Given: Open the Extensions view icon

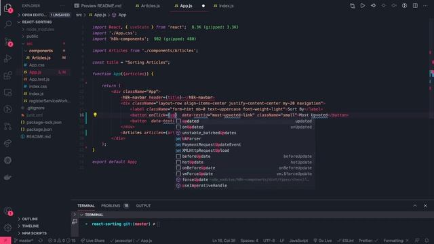Looking at the screenshot, I should 7,75.
